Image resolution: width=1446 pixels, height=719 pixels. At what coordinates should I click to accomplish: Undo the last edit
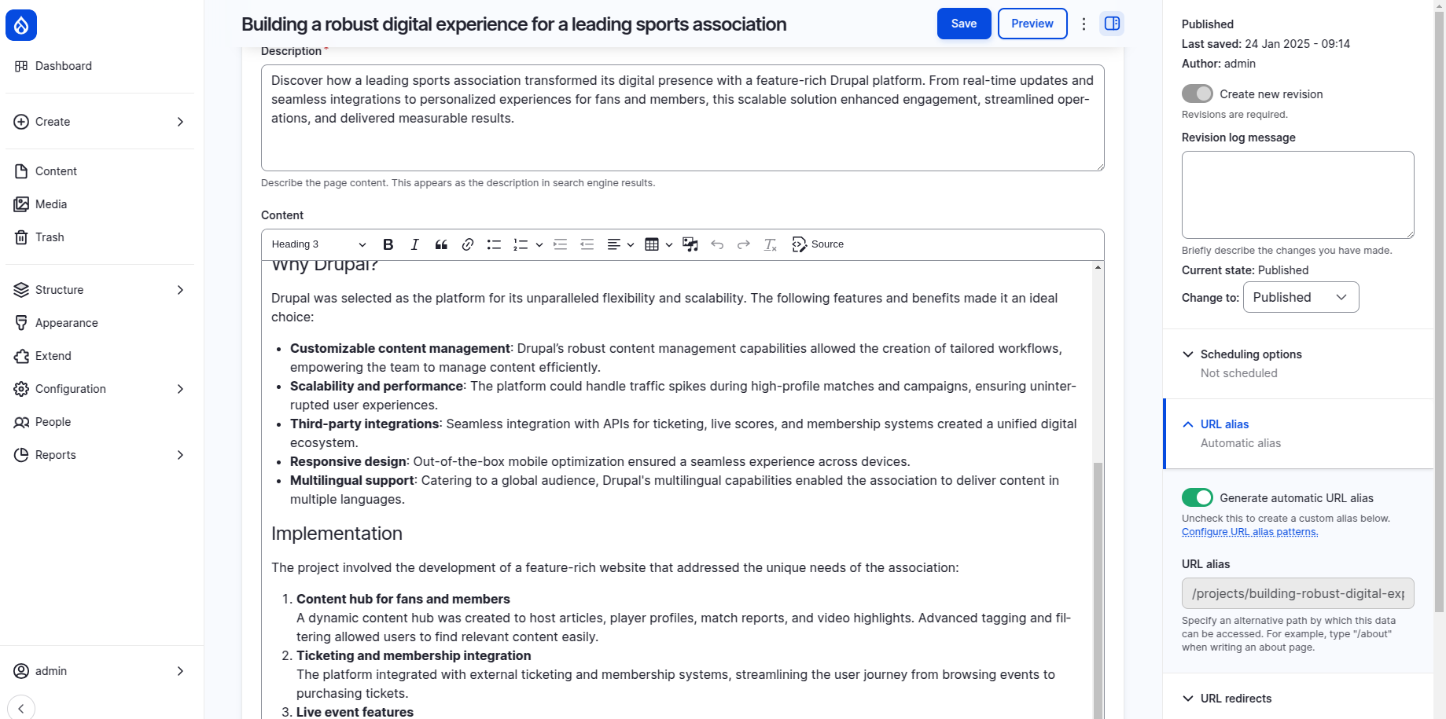(x=717, y=244)
